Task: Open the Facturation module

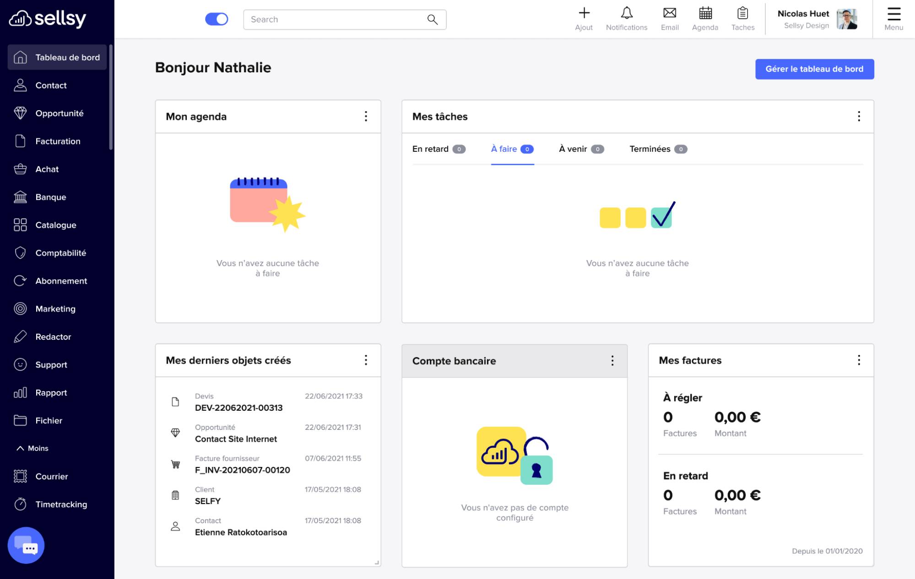Action: [x=59, y=141]
